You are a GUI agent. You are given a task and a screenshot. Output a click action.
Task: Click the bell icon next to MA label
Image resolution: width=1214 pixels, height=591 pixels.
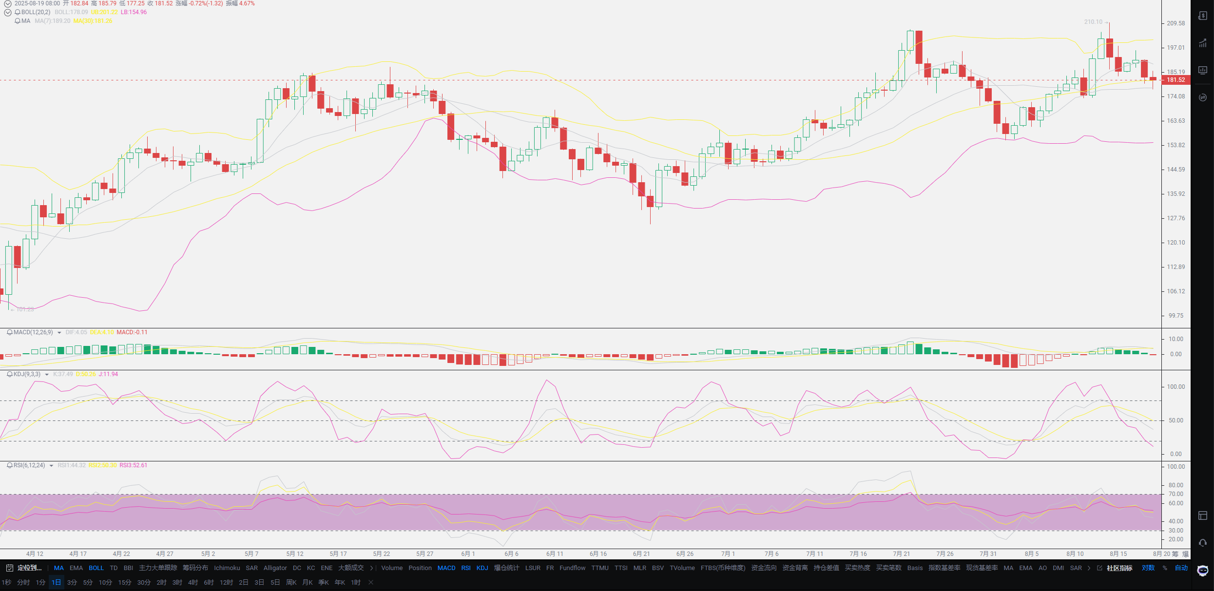click(x=18, y=21)
